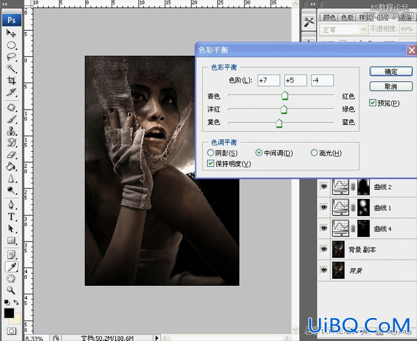Image resolution: width=417 pixels, height=341 pixels.
Task: Adjust the 黄色-蓝色 yellow blue slider handle
Action: pyautogui.click(x=278, y=123)
